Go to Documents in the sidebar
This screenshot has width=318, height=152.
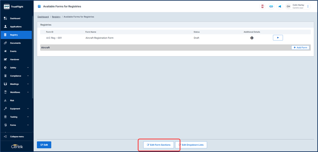pyautogui.click(x=15, y=43)
